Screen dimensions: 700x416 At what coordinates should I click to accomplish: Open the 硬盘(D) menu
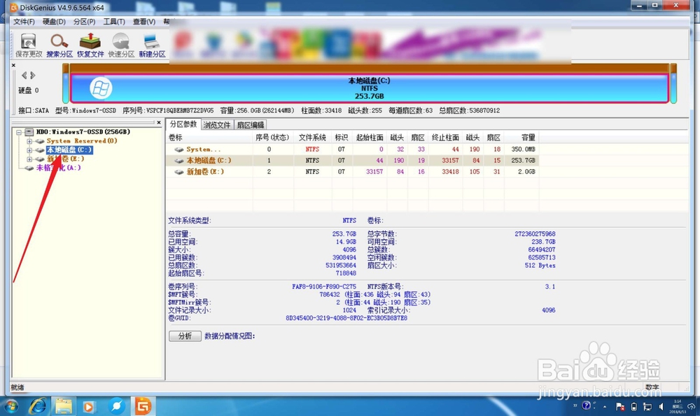54,22
